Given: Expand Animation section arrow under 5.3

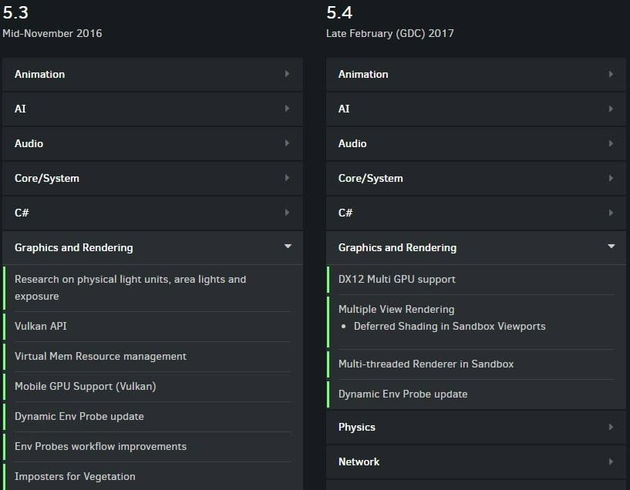Looking at the screenshot, I should pos(287,74).
